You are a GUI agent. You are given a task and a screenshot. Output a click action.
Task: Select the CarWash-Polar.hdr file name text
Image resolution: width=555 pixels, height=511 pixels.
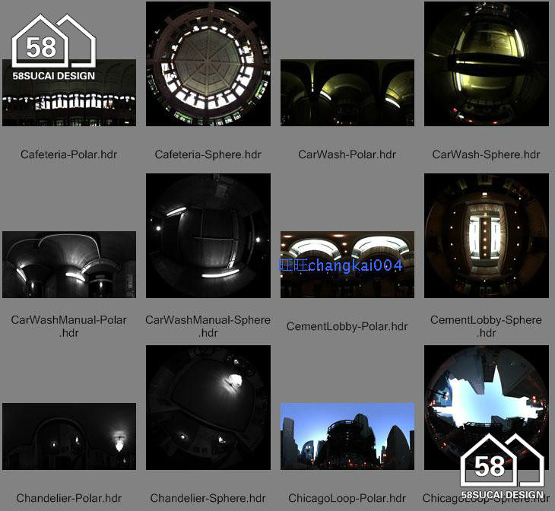[x=347, y=154]
